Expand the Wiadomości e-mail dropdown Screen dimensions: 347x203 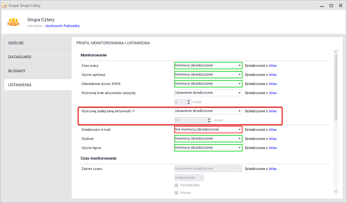(x=208, y=130)
